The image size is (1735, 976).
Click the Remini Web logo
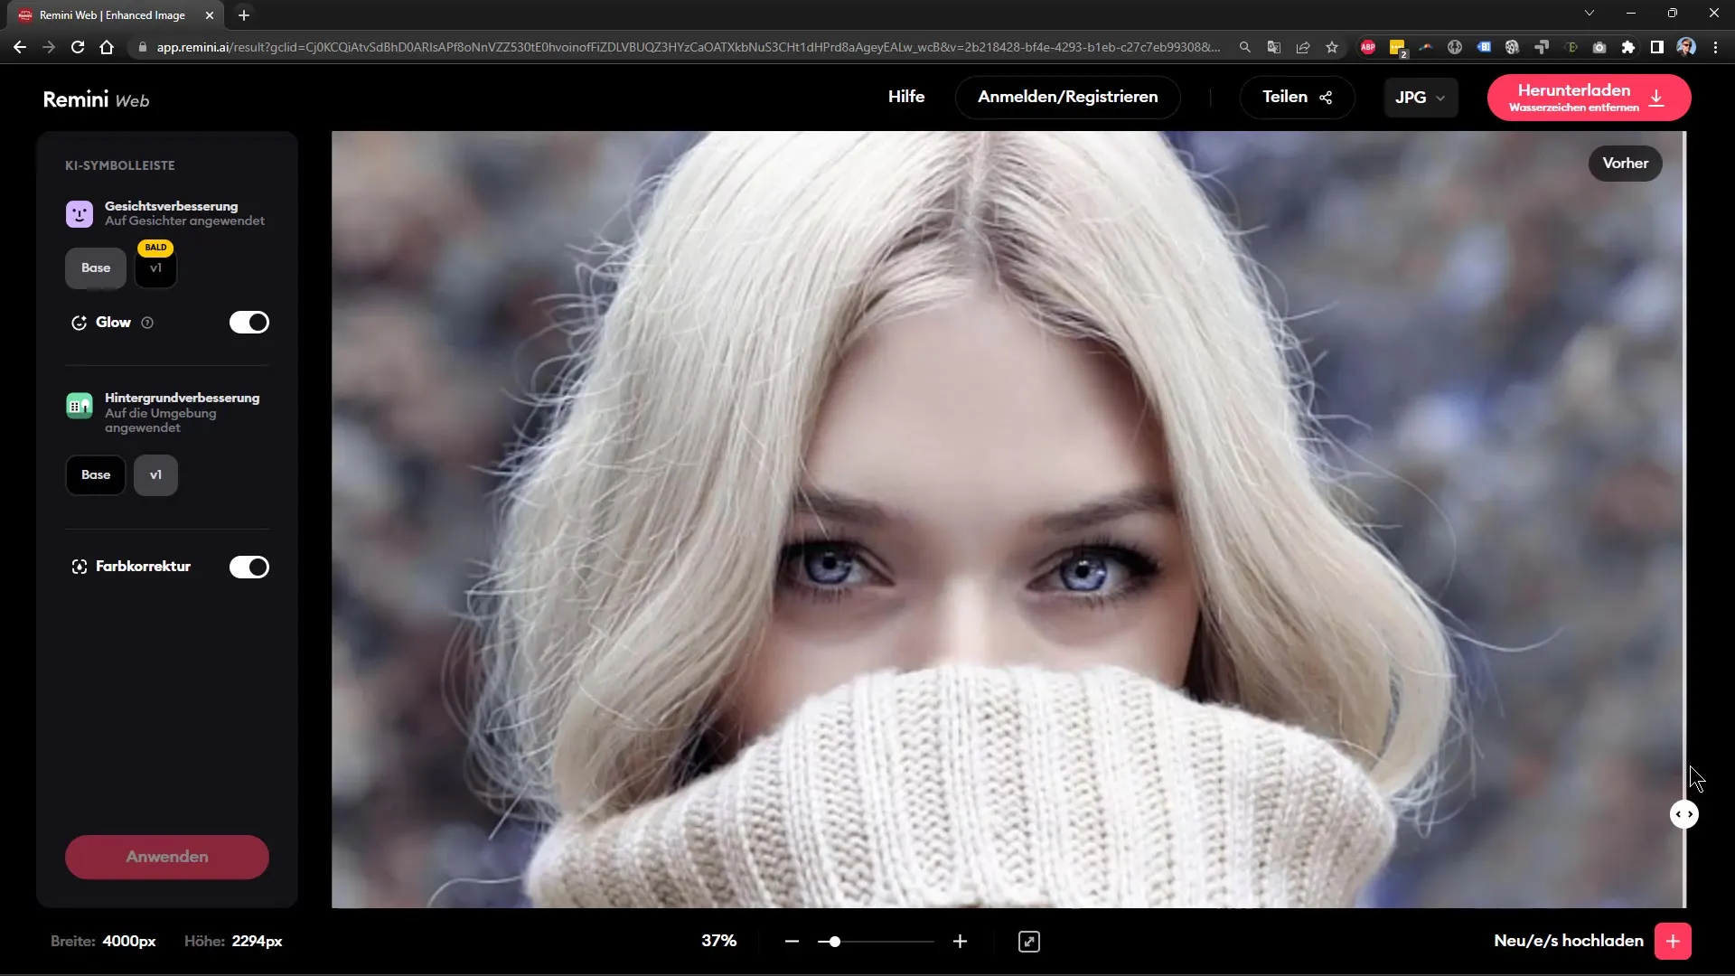pyautogui.click(x=96, y=99)
